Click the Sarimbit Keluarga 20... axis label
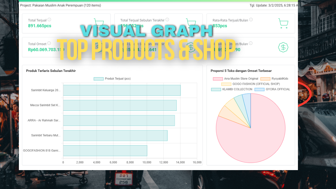 point(46,90)
